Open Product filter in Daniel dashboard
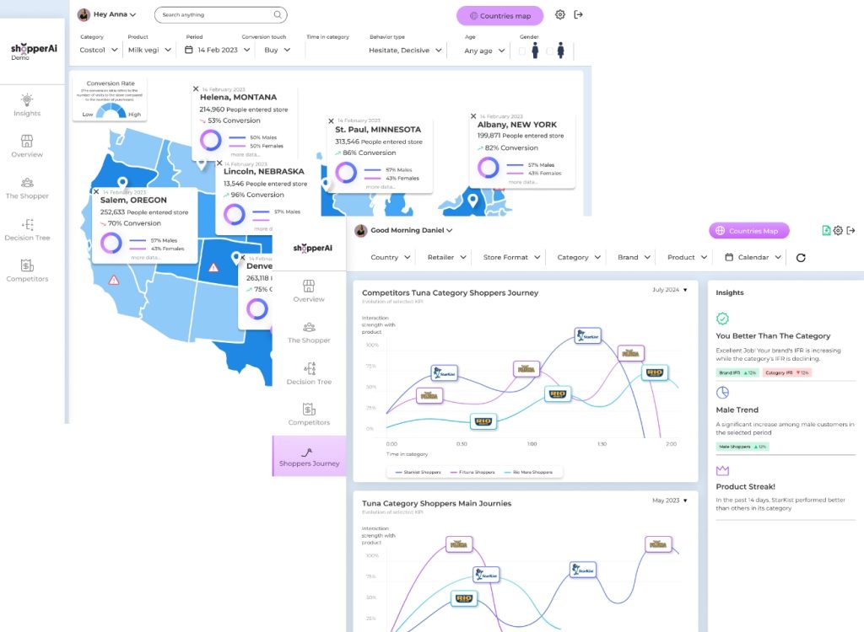This screenshot has width=864, height=632. [687, 257]
